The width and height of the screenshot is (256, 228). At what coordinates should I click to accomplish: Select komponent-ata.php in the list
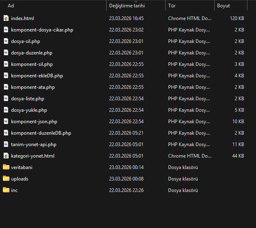tap(33, 87)
